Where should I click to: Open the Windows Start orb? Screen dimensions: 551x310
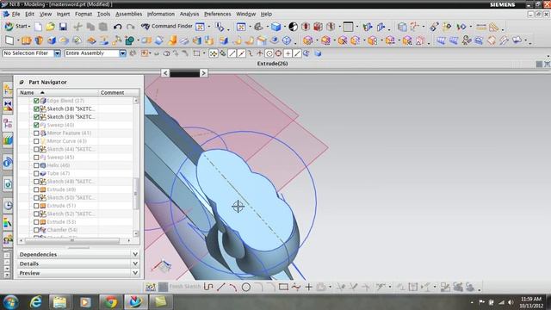coord(11,302)
